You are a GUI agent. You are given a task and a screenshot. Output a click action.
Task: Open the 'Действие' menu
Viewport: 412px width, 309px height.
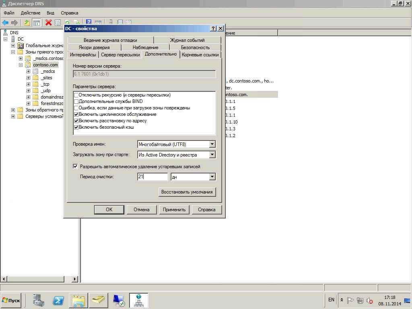click(x=30, y=13)
